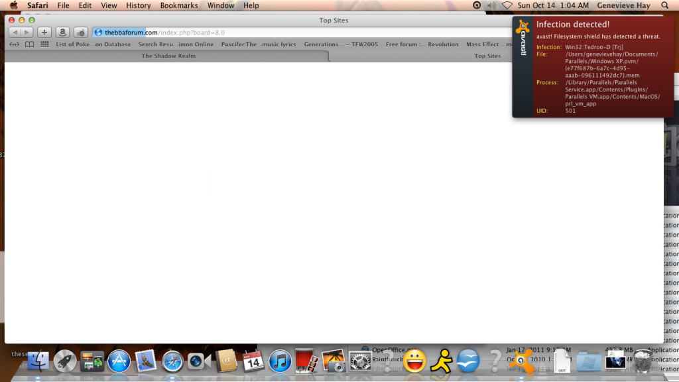Open the App Store dock icon
This screenshot has width=679, height=382.
pyautogui.click(x=119, y=361)
